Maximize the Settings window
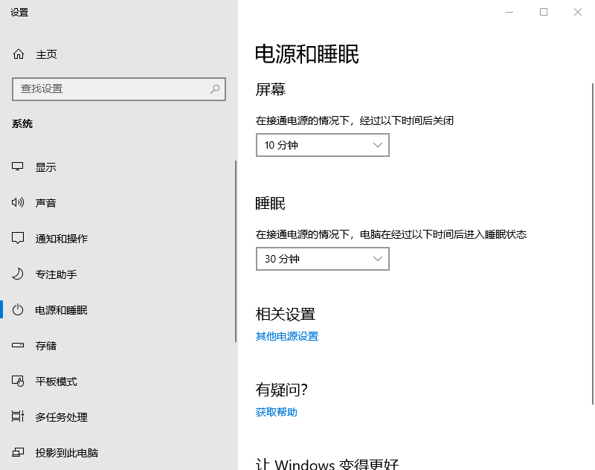 [x=544, y=12]
